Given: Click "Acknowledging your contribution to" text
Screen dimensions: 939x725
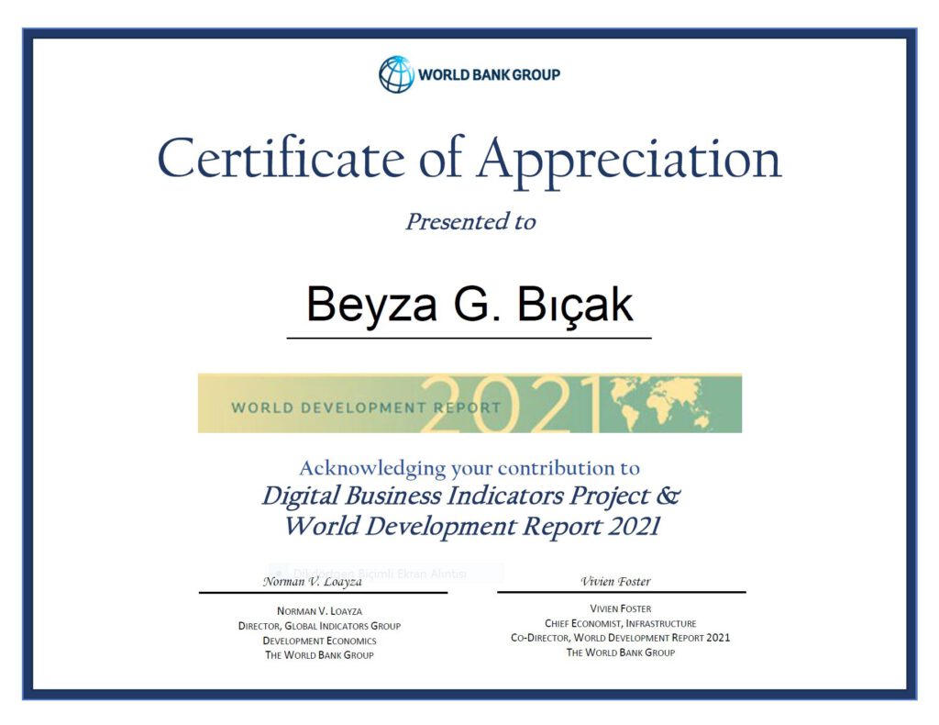Looking at the screenshot, I should coord(469,468).
